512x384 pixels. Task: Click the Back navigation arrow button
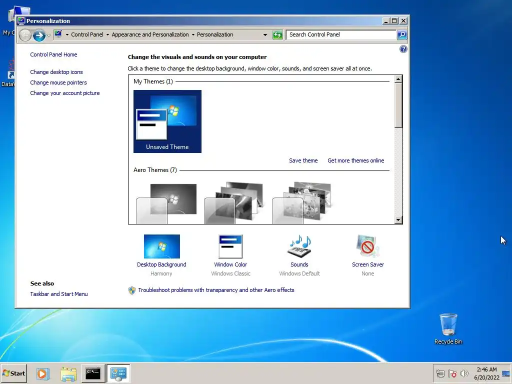[25, 35]
